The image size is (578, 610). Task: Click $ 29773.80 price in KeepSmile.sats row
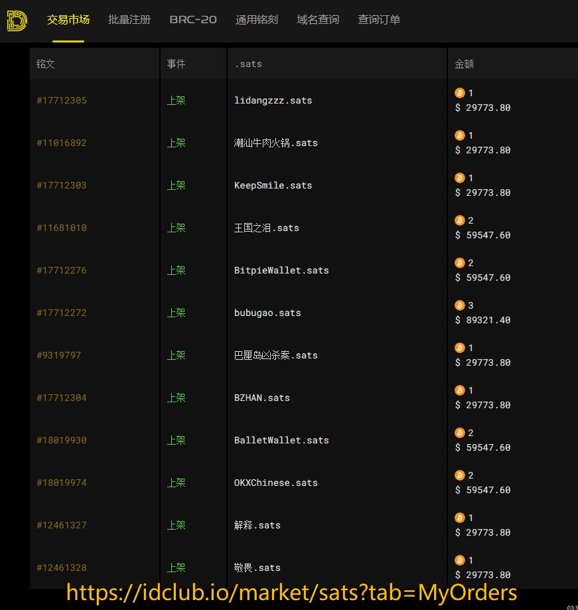pyautogui.click(x=482, y=192)
